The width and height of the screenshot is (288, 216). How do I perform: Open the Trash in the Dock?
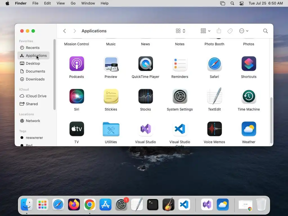261,204
